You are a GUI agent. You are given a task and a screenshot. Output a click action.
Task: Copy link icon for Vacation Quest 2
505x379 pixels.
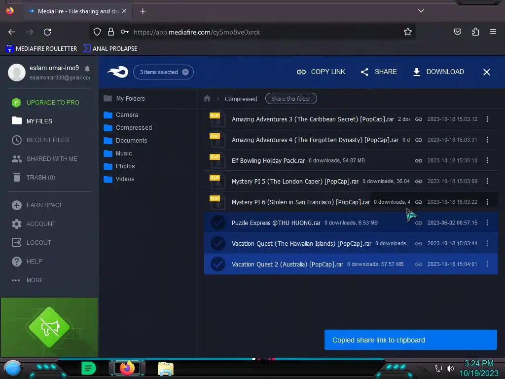click(x=418, y=265)
